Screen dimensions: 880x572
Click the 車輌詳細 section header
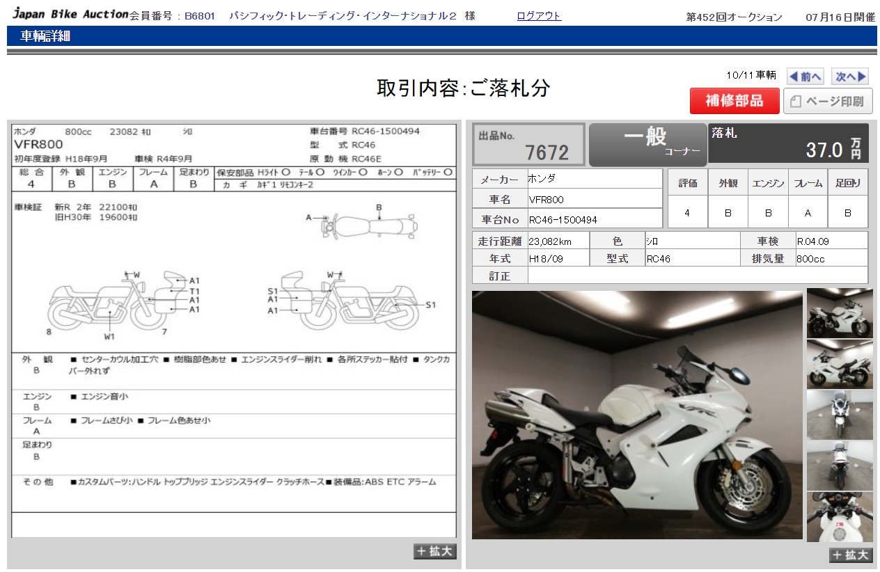coord(45,36)
